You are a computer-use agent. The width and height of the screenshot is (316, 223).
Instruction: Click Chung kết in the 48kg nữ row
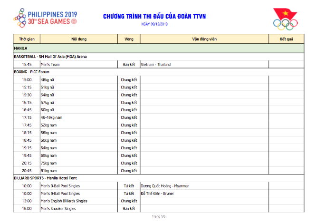[129, 80]
